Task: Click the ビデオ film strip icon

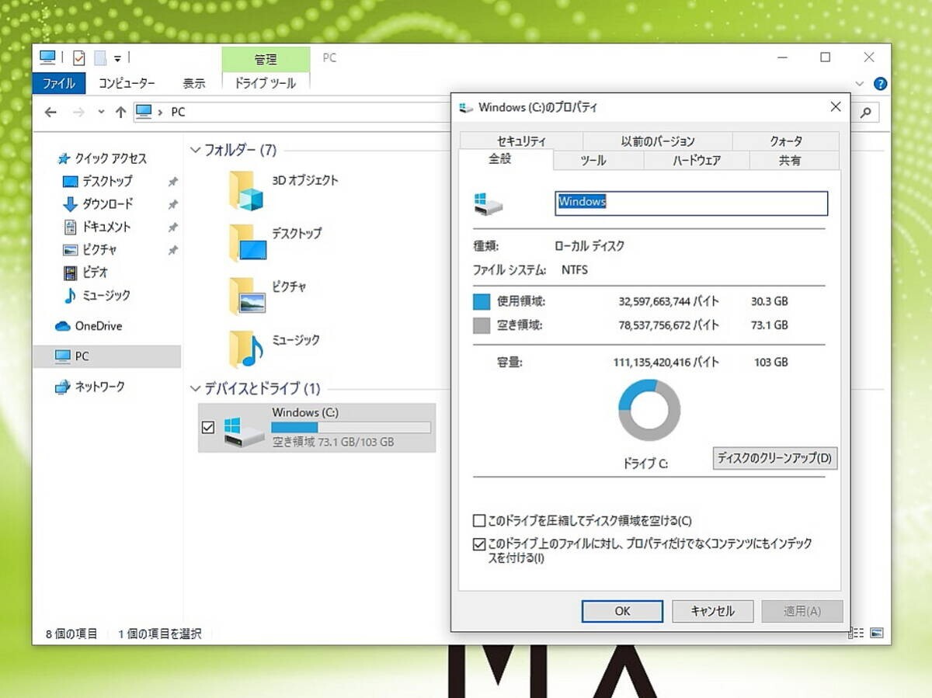Action: coord(71,273)
